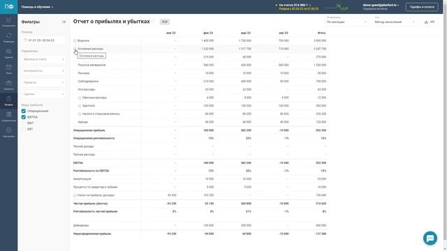Viewport: 447px width, 251px height.
Task: Toggle the EBITDA checkbox
Action: [x=24, y=117]
